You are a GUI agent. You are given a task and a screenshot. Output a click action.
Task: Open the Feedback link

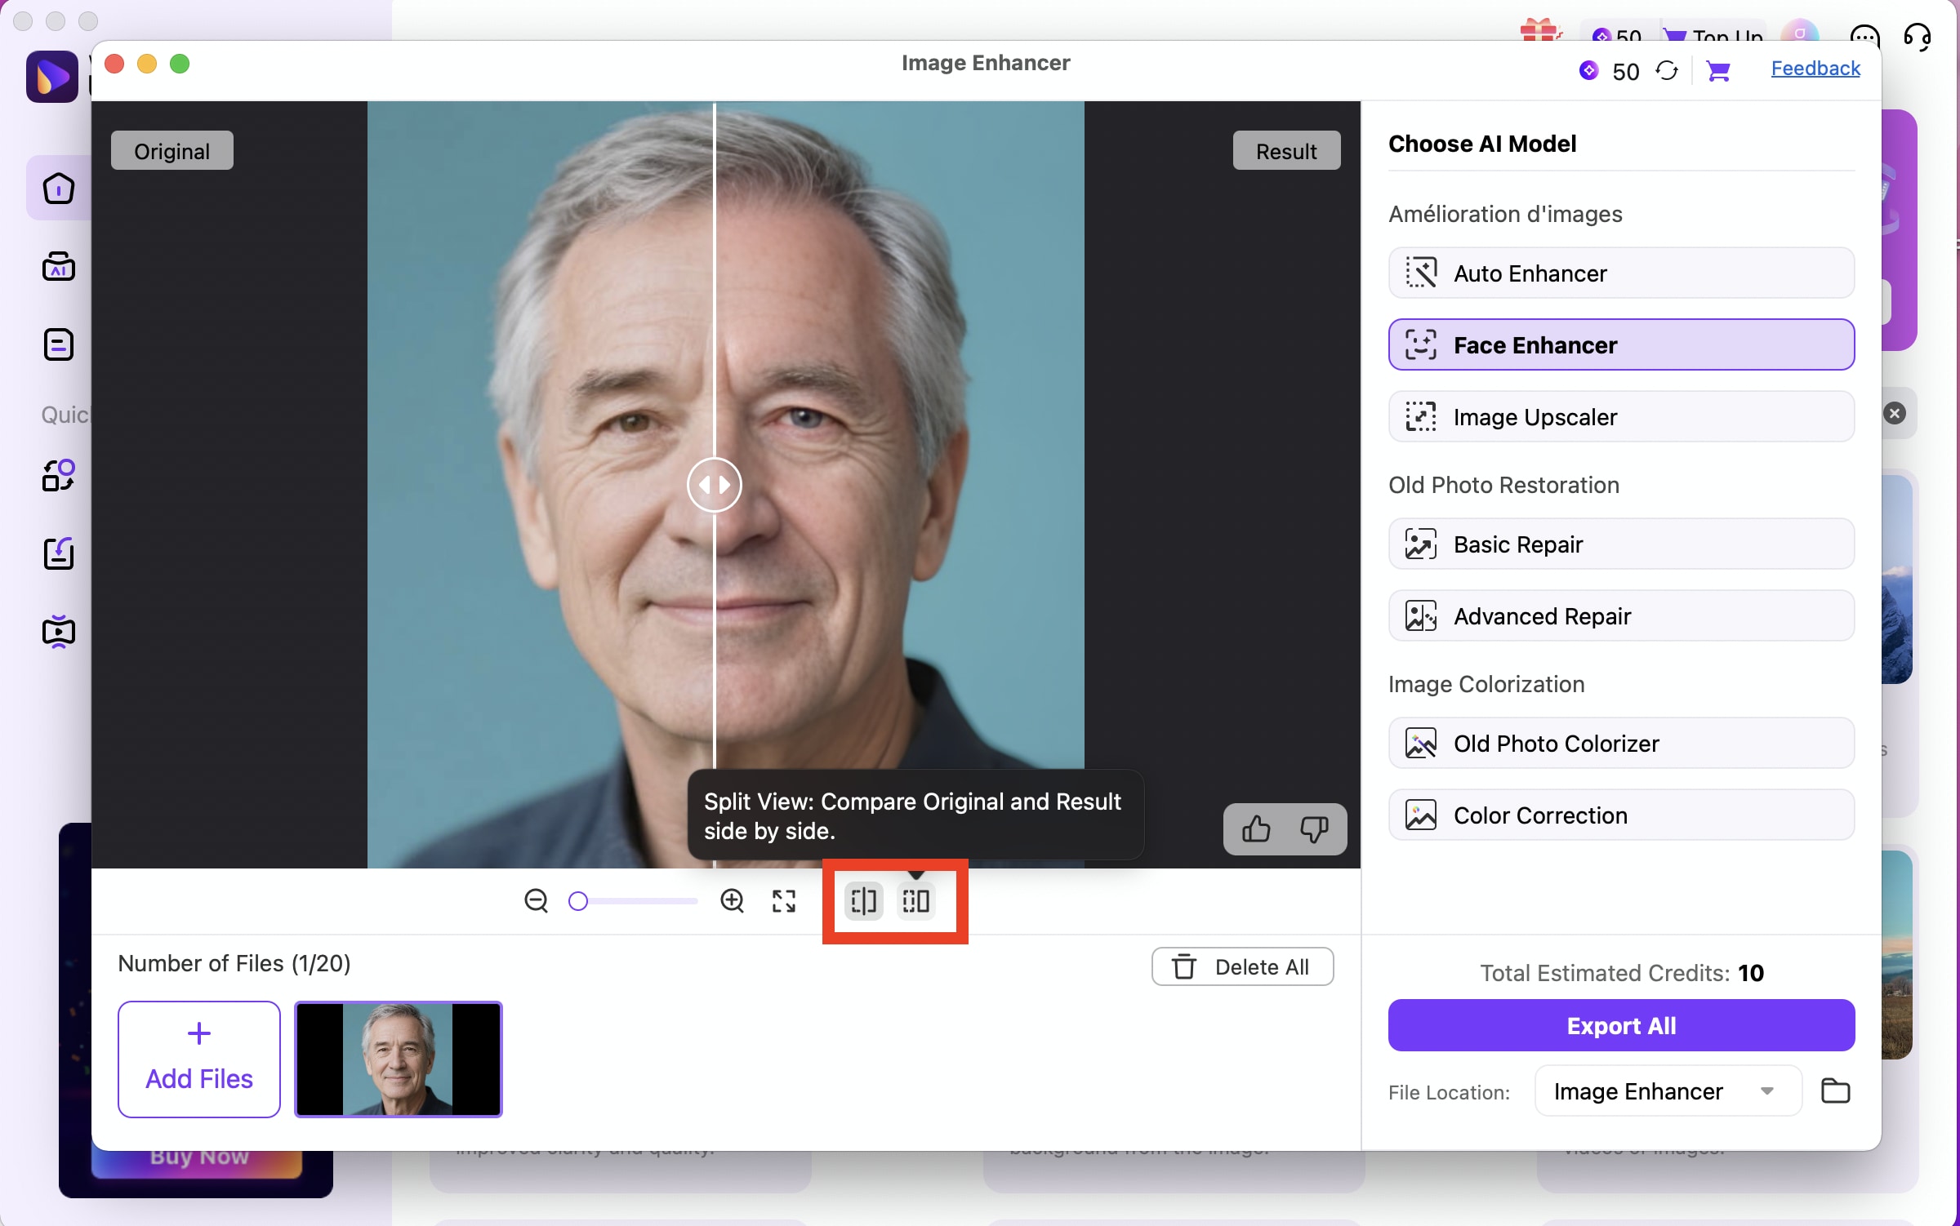tap(1815, 69)
